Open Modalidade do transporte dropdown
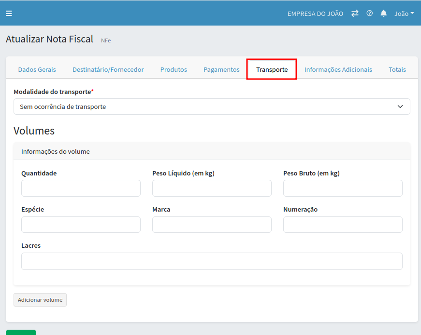Viewport: 421px width, 335px height. 212,107
